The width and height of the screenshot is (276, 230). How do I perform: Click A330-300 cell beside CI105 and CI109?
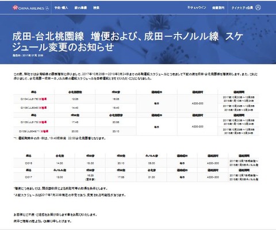pos(197,126)
